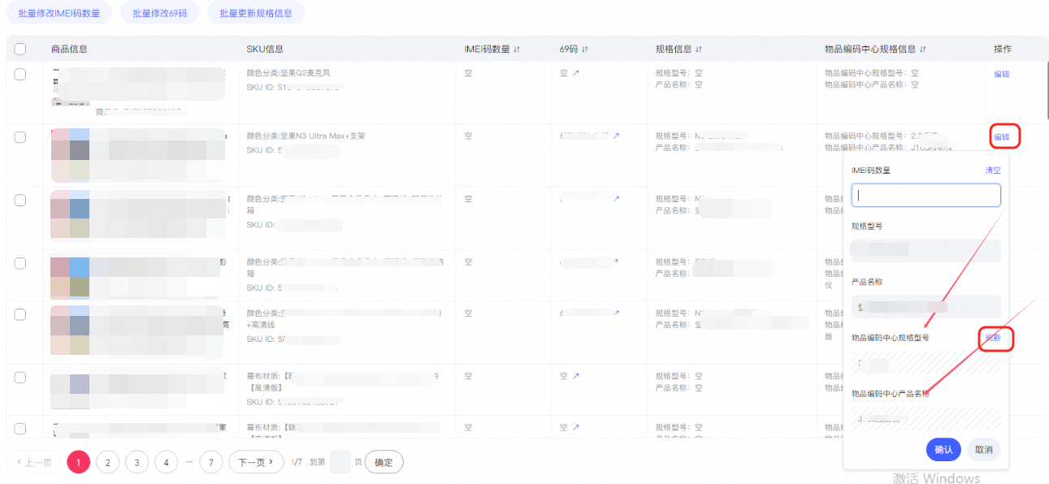The width and height of the screenshot is (1049, 484).
Task: Tick the select-all checkbox in table header
Action: pos(20,49)
